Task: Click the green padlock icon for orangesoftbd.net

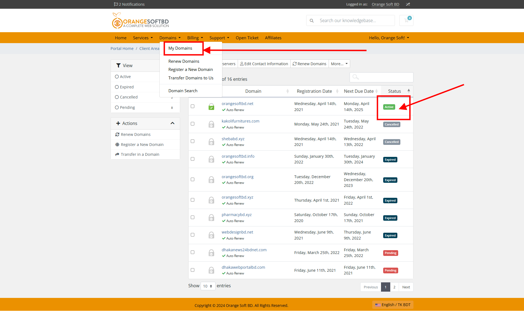Action: tap(212, 107)
